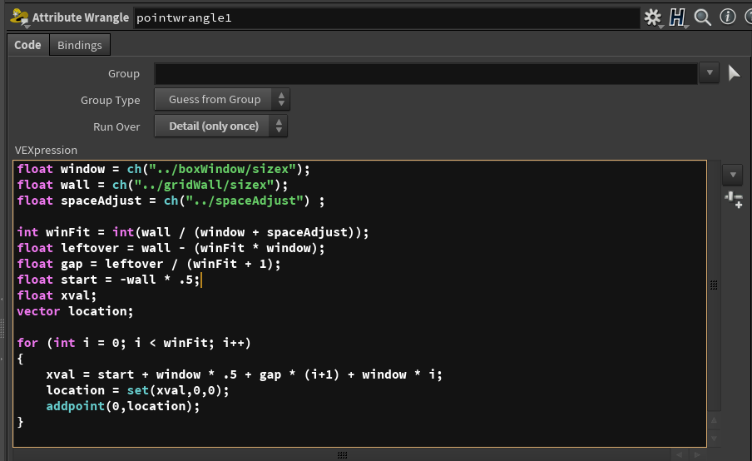Click the Houdini H takeover icon
The width and height of the screenshot is (752, 461).
click(677, 17)
